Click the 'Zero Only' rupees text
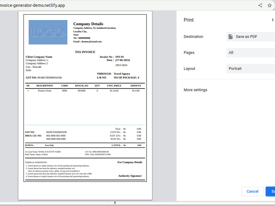This screenshot has height=206, width=275. pyautogui.click(x=49, y=145)
